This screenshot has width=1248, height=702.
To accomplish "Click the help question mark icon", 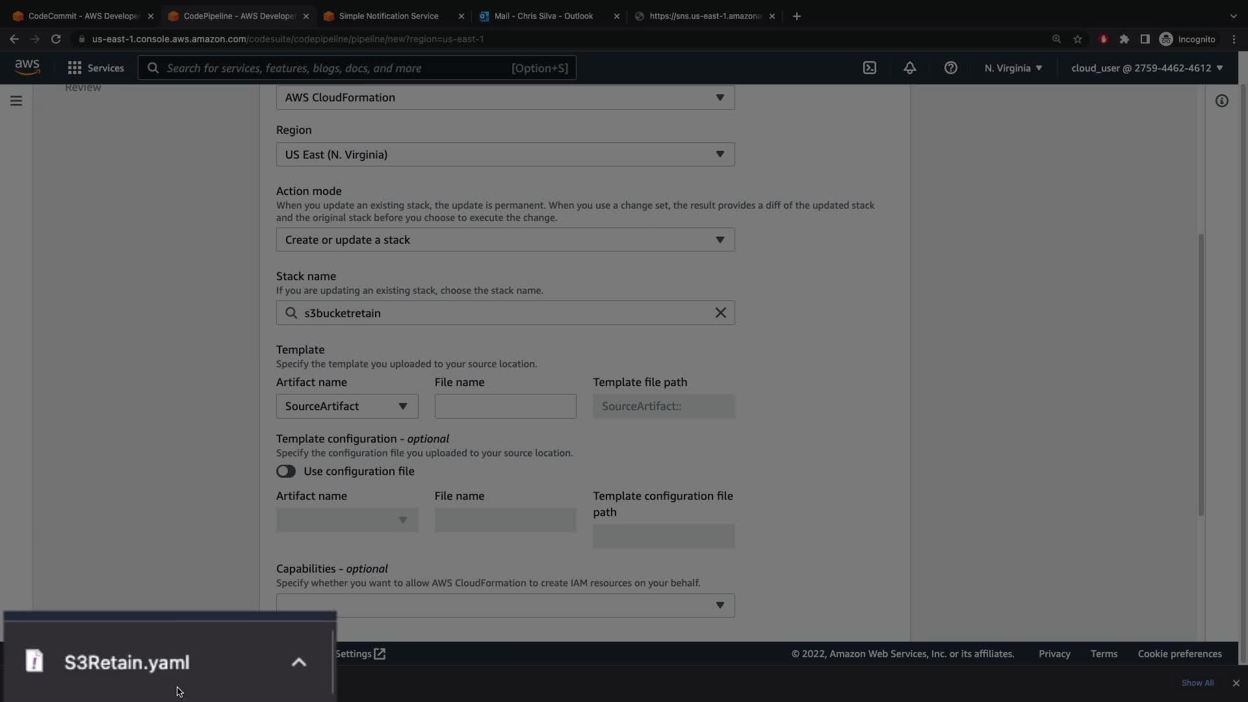I will [x=950, y=68].
